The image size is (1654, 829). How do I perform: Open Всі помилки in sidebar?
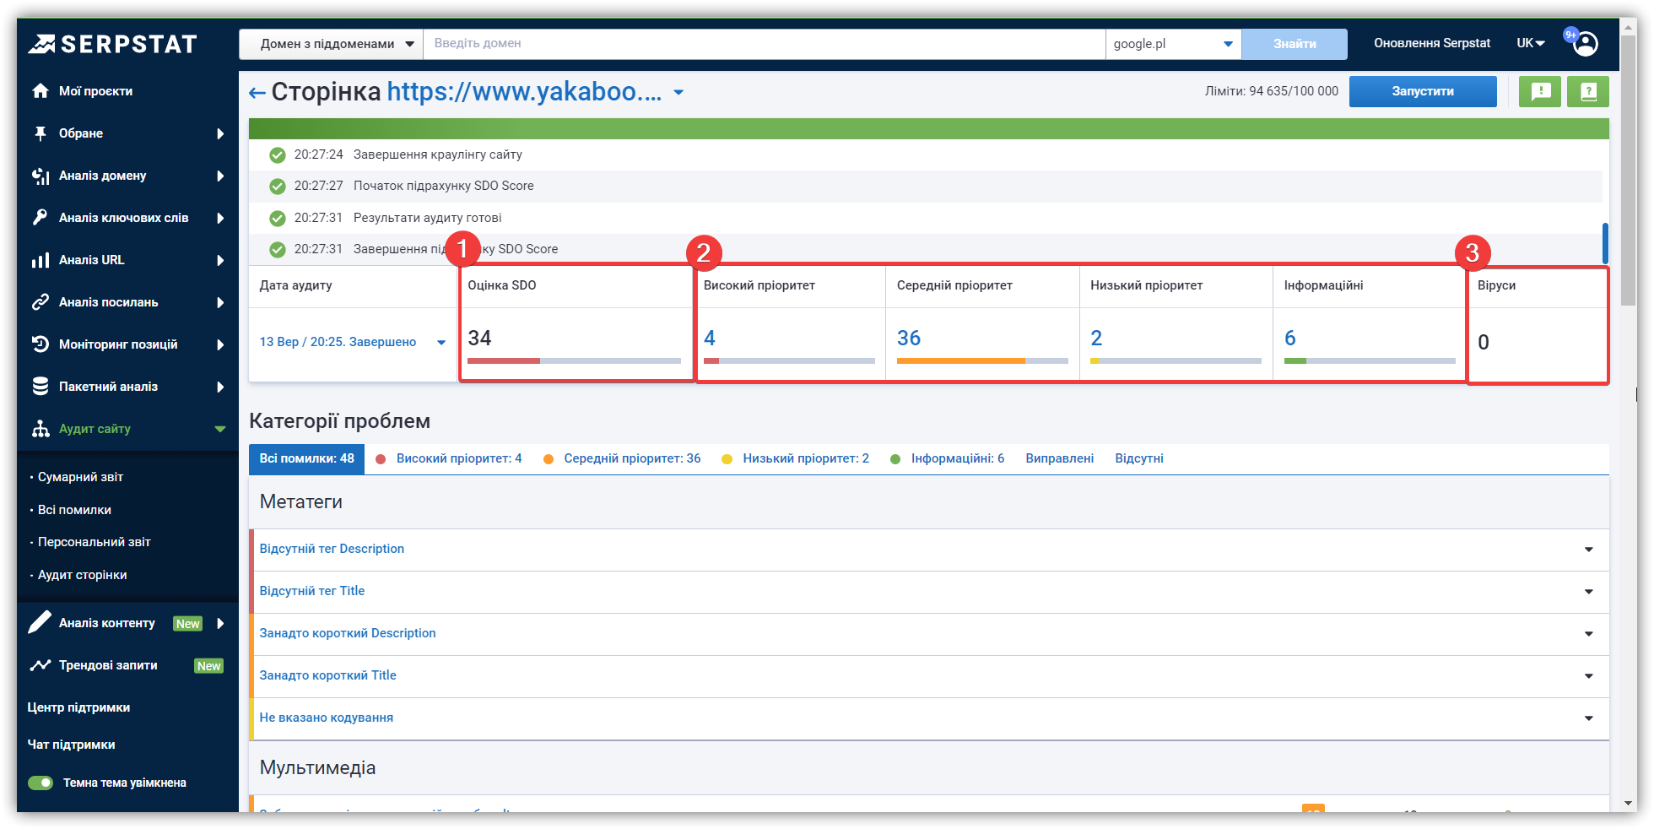pos(74,510)
